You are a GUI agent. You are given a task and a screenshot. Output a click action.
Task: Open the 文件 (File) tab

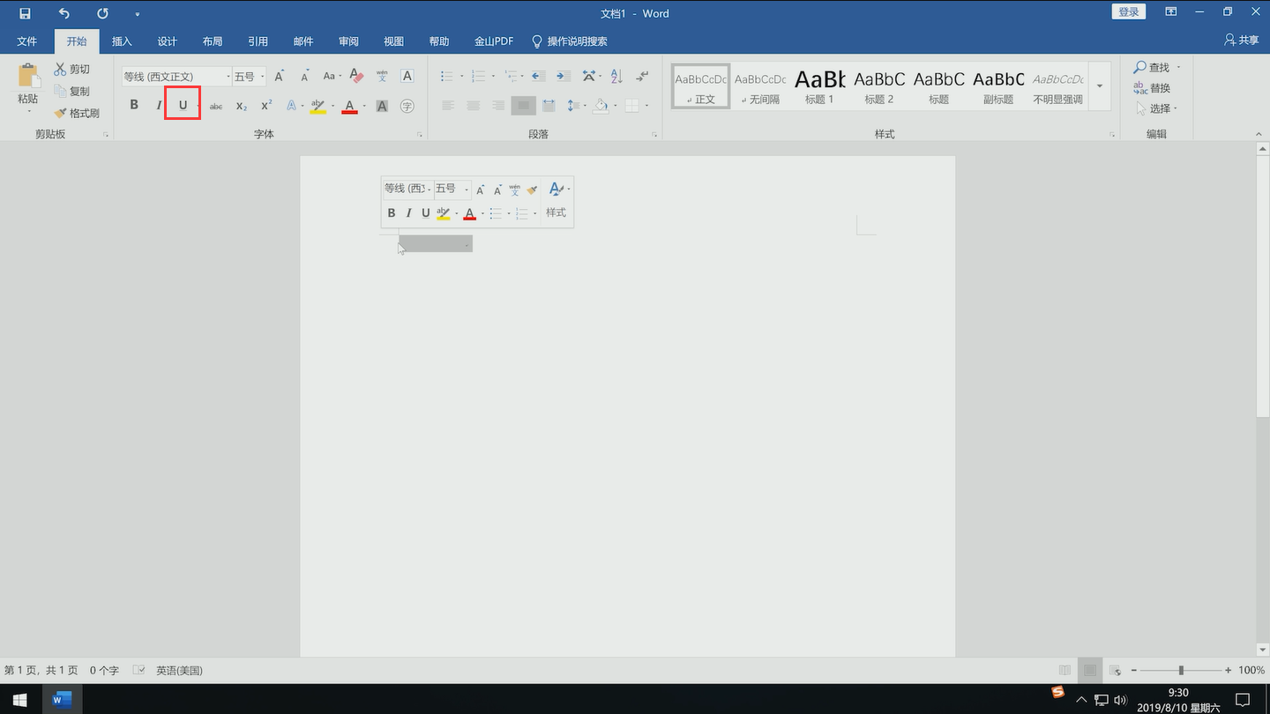26,41
